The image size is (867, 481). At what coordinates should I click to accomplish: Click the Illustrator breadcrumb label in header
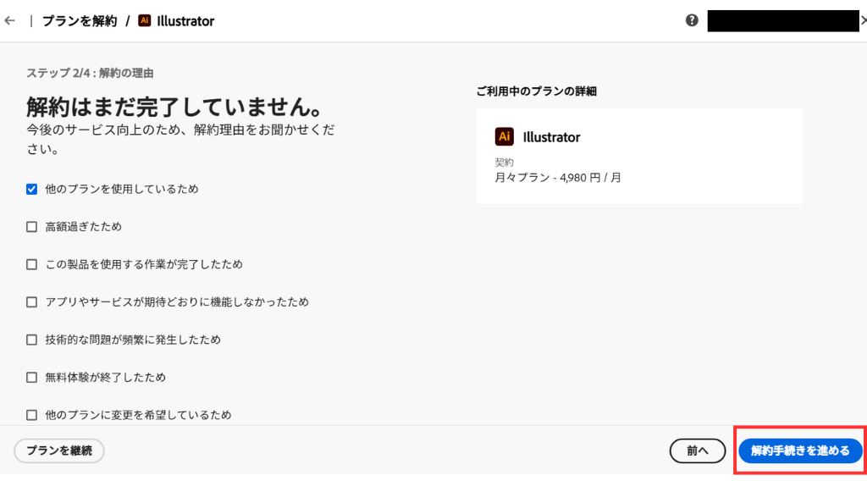tap(185, 21)
